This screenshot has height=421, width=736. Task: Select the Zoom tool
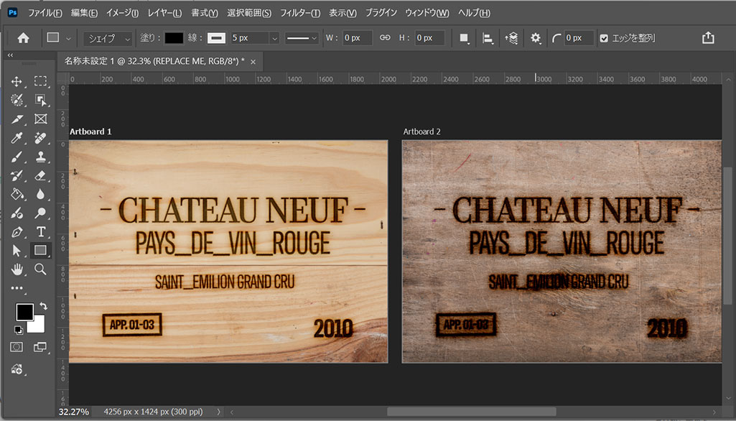[41, 269]
